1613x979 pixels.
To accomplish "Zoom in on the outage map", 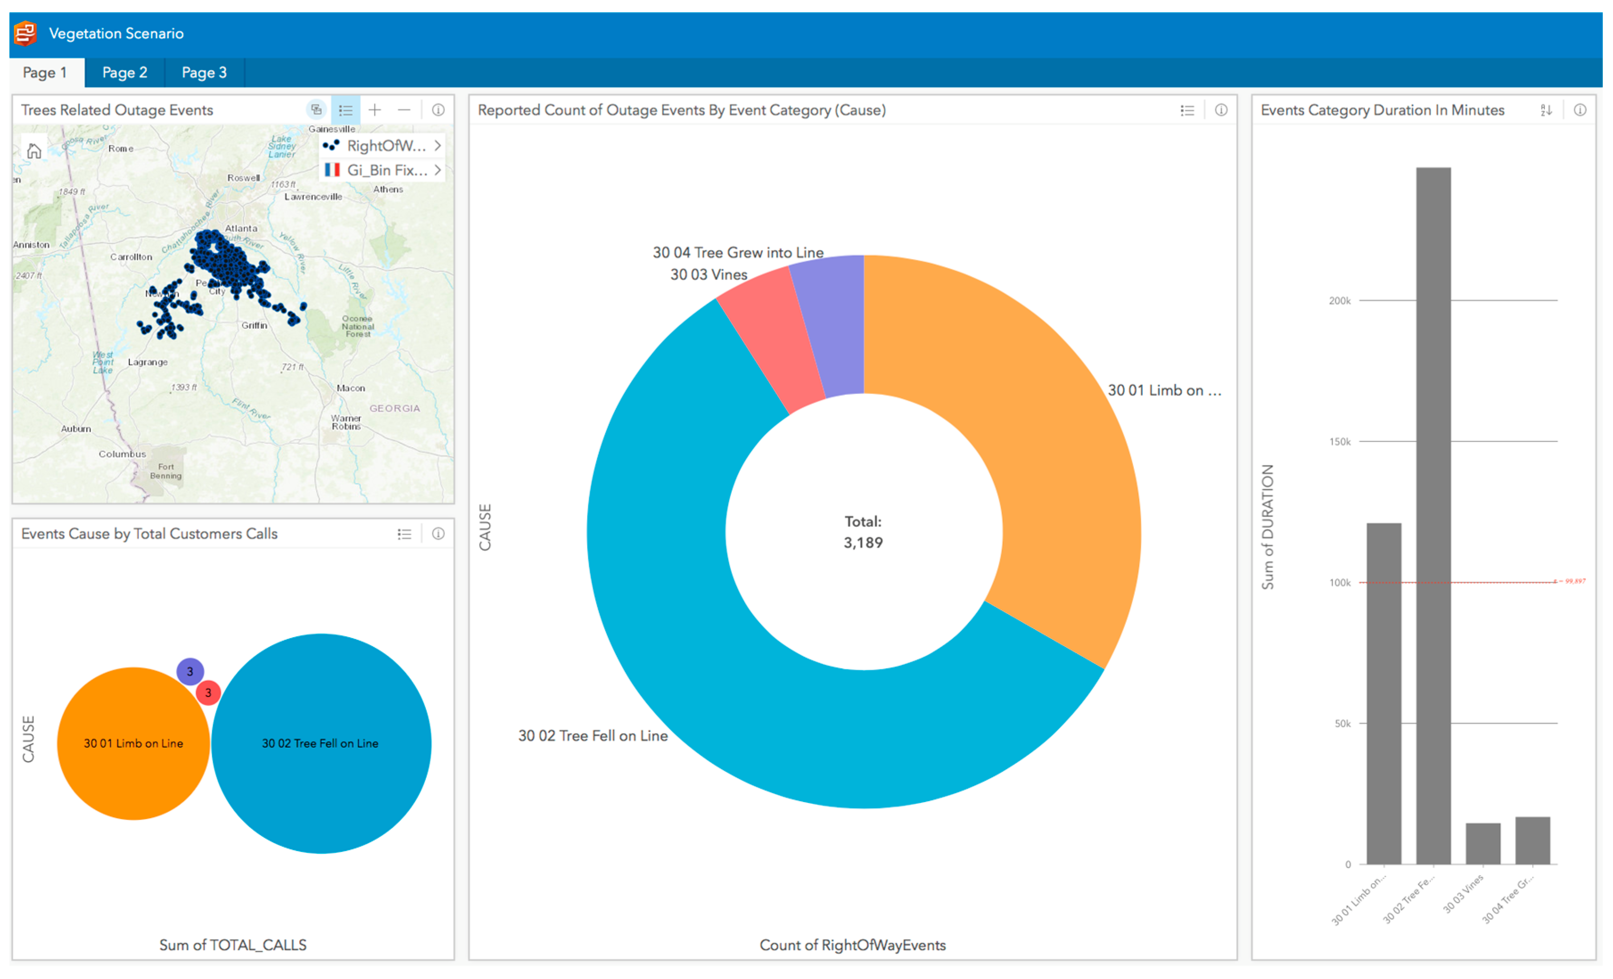I will tap(374, 110).
